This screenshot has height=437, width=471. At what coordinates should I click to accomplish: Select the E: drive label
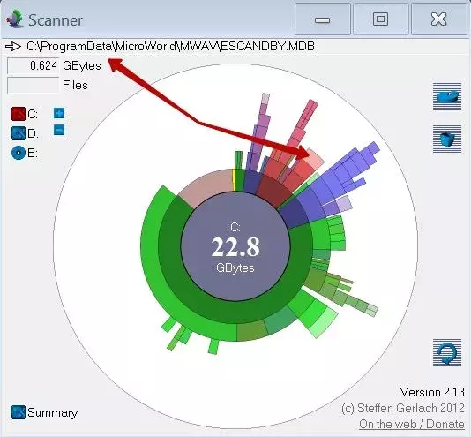click(33, 153)
